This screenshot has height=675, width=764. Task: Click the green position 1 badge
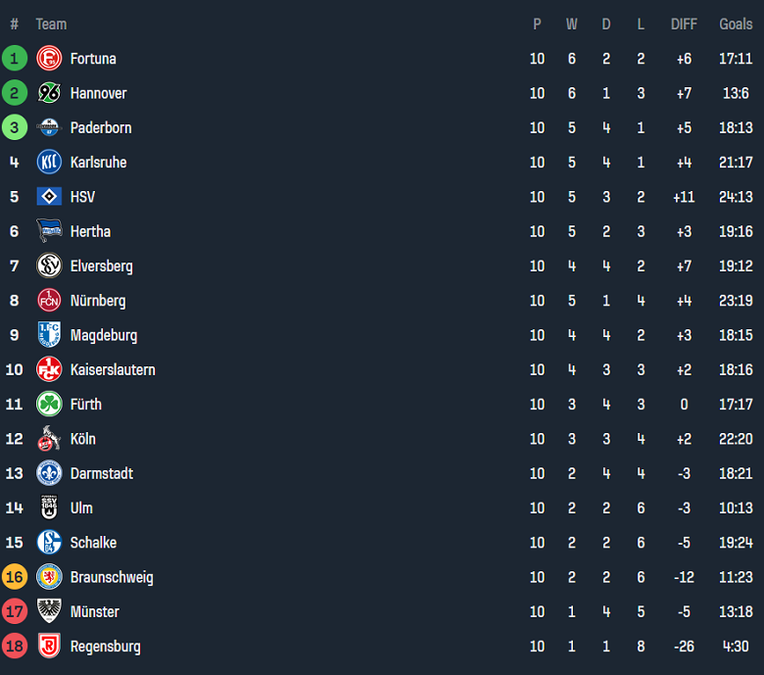pyautogui.click(x=15, y=59)
